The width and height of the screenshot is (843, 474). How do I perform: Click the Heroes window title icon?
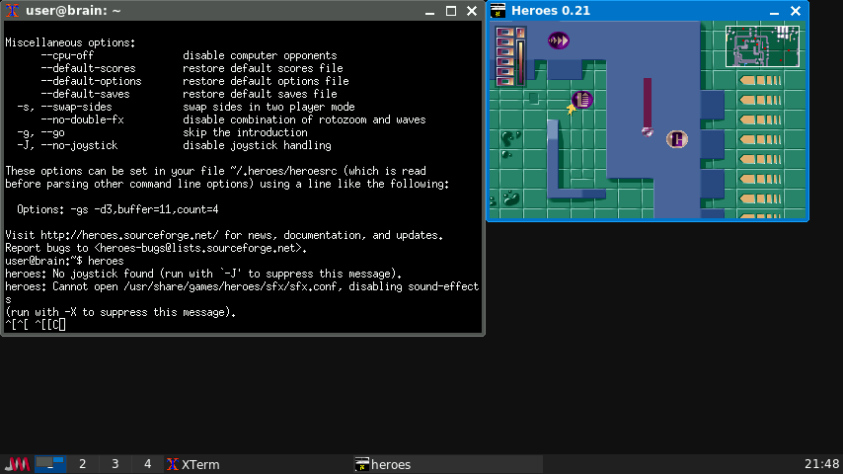[x=498, y=11]
